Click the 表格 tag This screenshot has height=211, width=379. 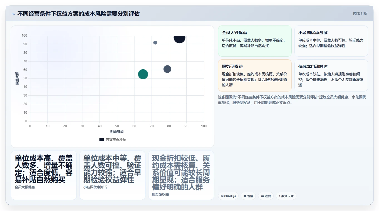pos(248,196)
